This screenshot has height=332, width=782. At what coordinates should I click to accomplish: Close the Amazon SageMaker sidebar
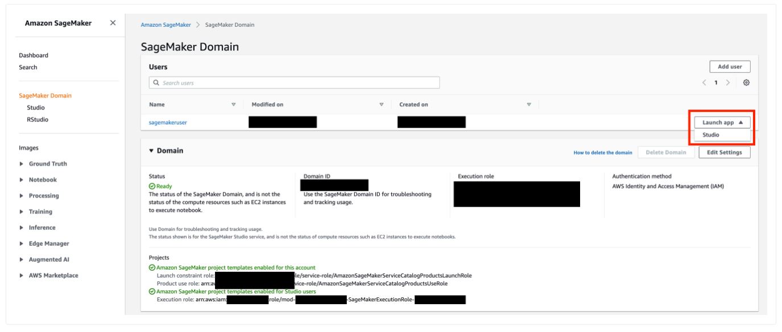[113, 23]
